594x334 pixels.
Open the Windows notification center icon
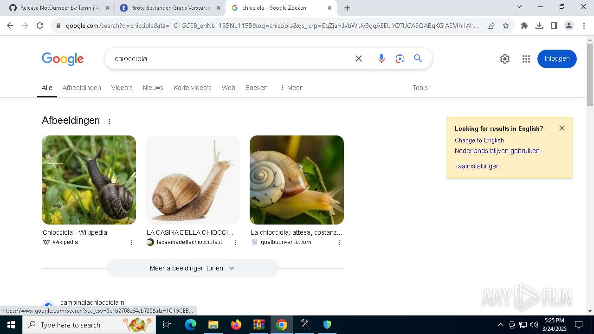[579, 325]
